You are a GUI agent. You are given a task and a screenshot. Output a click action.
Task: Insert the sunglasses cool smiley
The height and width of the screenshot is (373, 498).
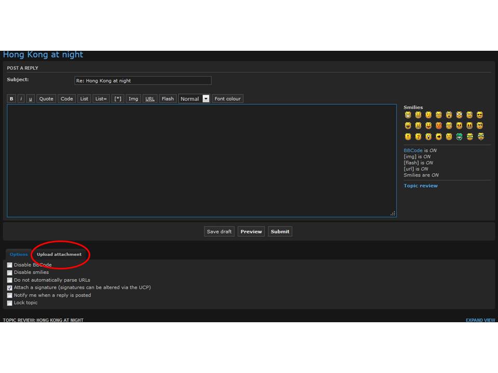480,115
